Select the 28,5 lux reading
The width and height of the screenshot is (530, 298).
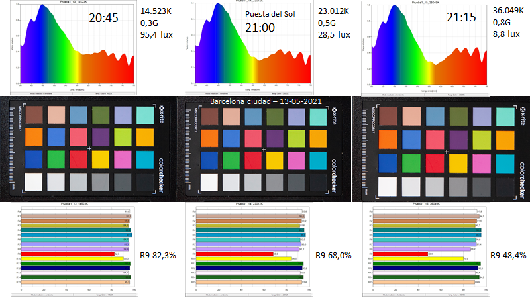pos(334,35)
